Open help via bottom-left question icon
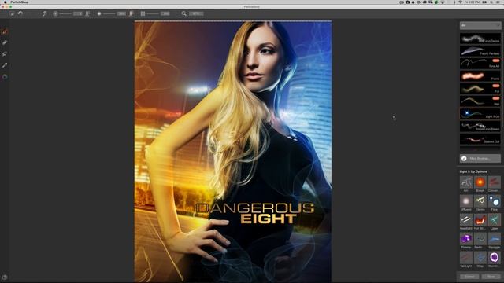The height and width of the screenshot is (283, 504). pyautogui.click(x=5, y=277)
